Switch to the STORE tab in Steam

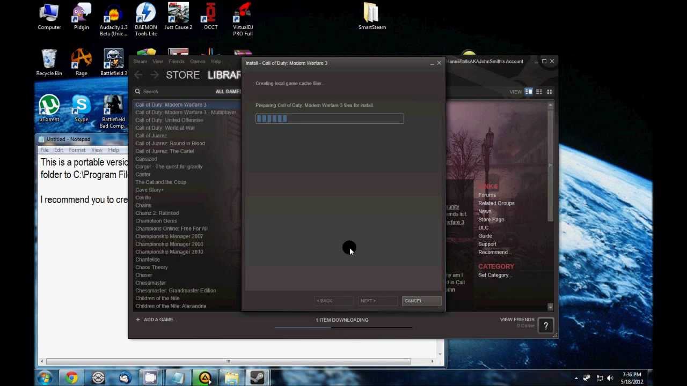[x=182, y=75]
